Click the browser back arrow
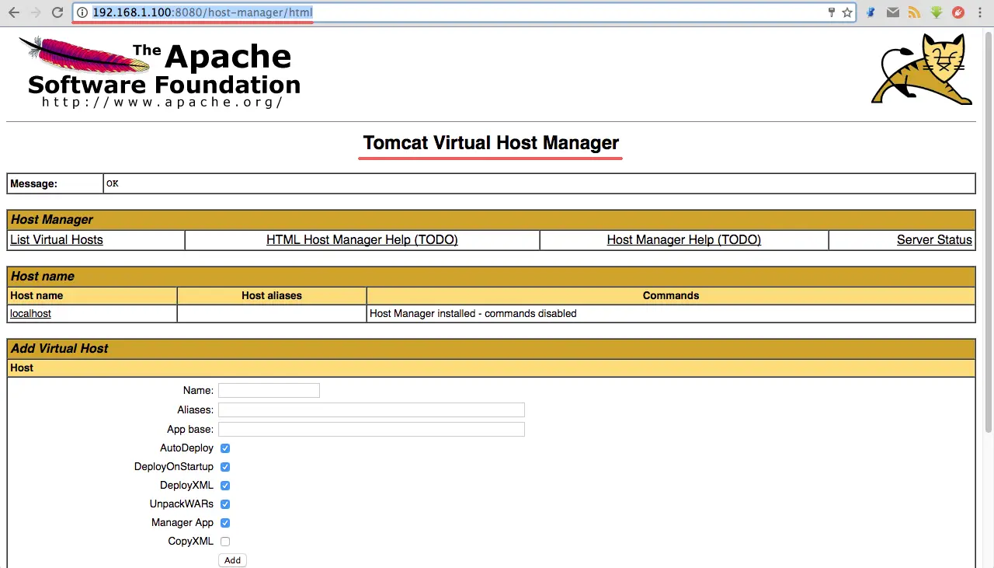This screenshot has width=994, height=568. tap(13, 12)
